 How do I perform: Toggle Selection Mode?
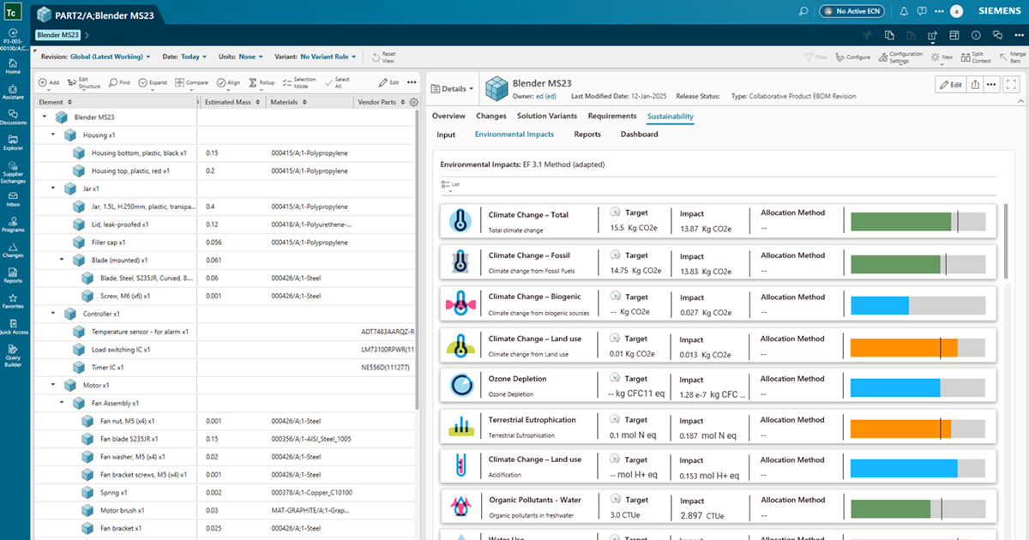point(299,82)
